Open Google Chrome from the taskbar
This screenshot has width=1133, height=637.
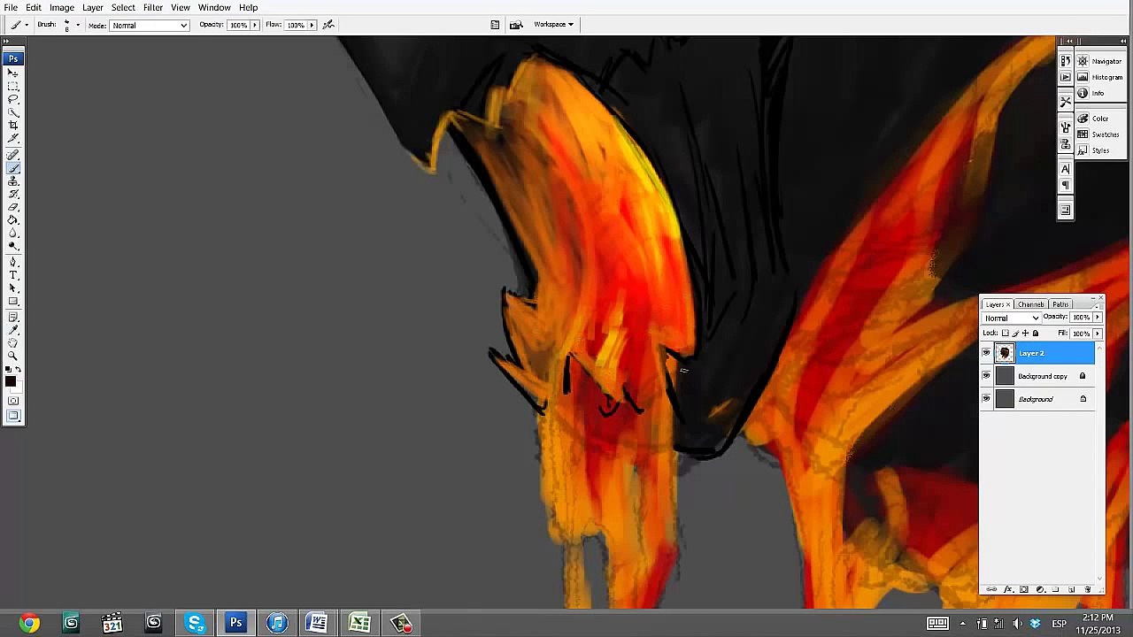click(29, 624)
